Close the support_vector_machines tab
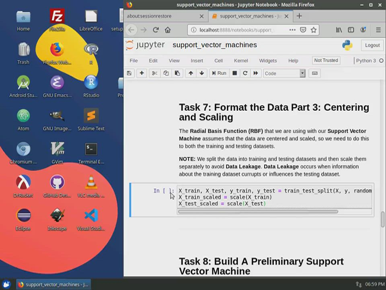Viewport: 386px width, 290px height. [x=287, y=16]
